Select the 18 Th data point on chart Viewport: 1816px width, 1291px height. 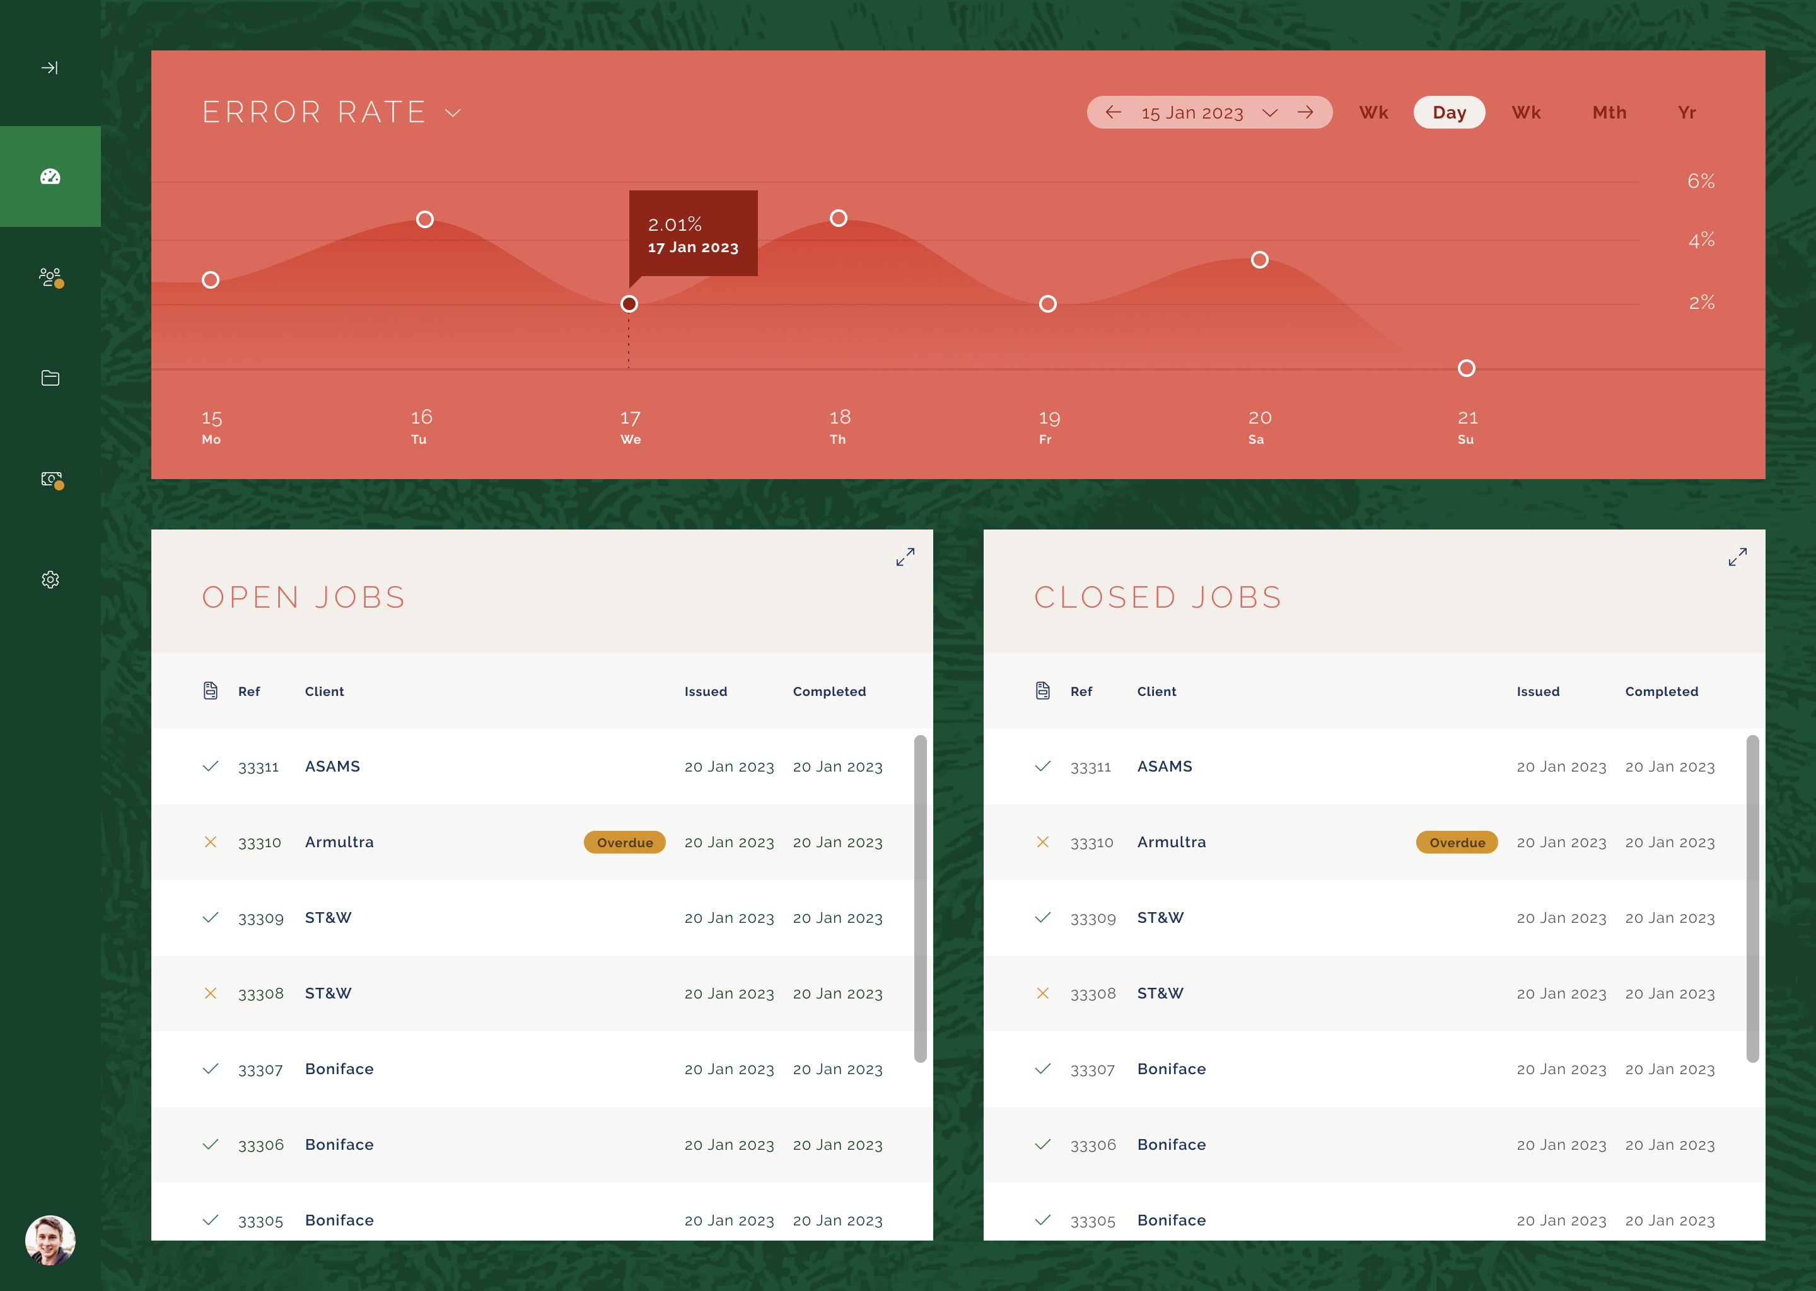coord(838,218)
